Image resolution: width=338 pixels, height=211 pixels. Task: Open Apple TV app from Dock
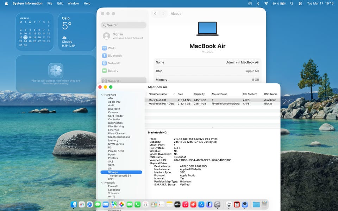(x=177, y=204)
